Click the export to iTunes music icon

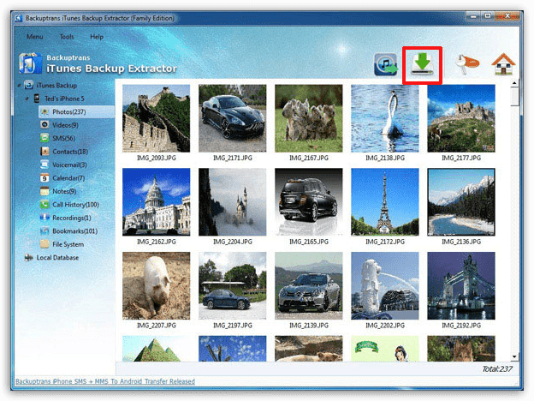[385, 65]
